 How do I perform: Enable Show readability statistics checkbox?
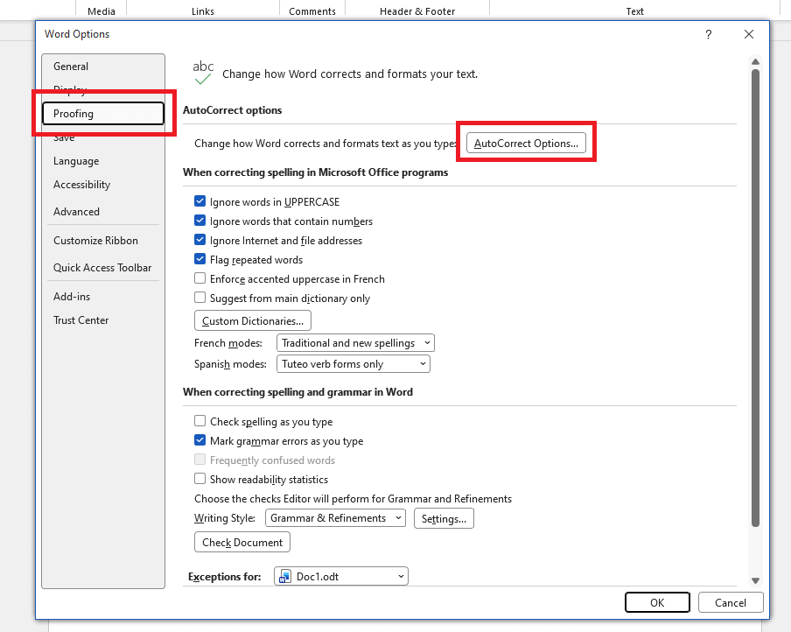point(199,479)
